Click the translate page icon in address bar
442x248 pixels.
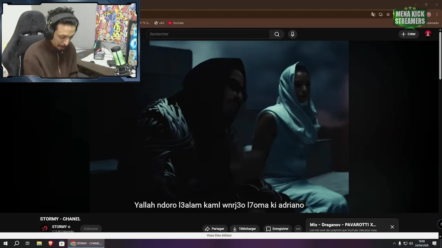373,14
